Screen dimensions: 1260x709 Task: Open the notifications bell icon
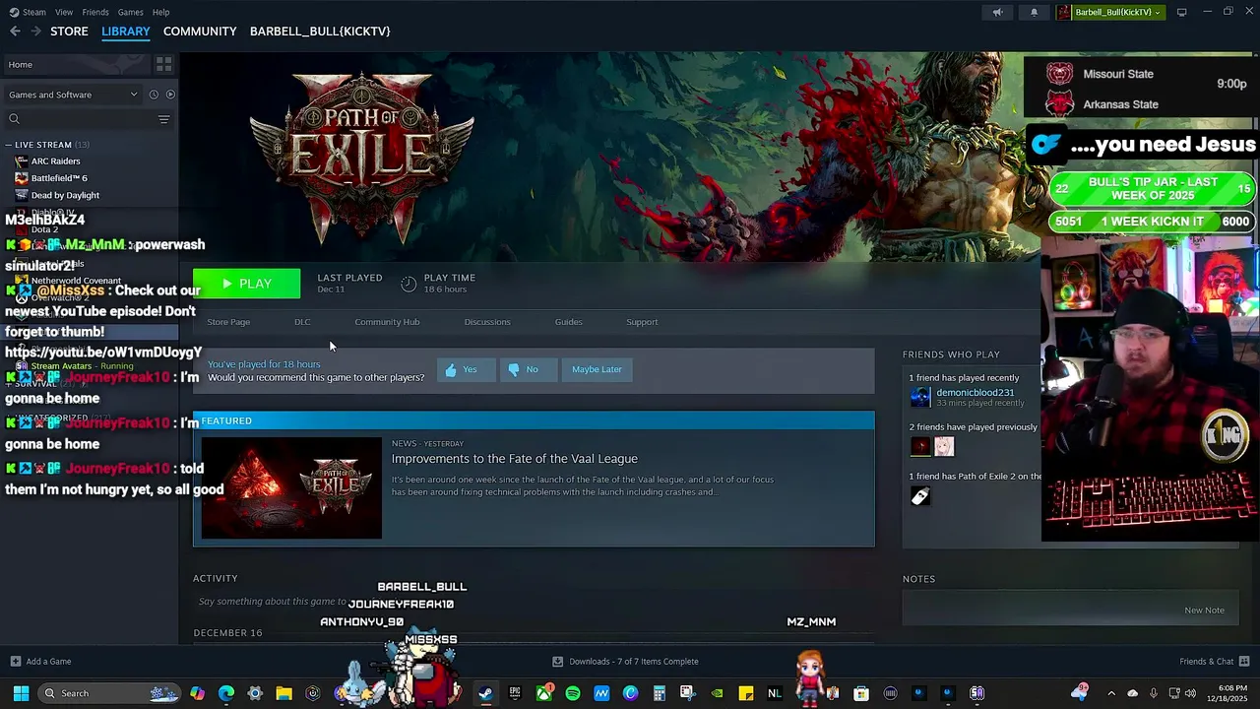(1034, 12)
